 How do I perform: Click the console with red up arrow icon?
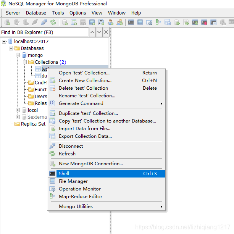click(204, 23)
